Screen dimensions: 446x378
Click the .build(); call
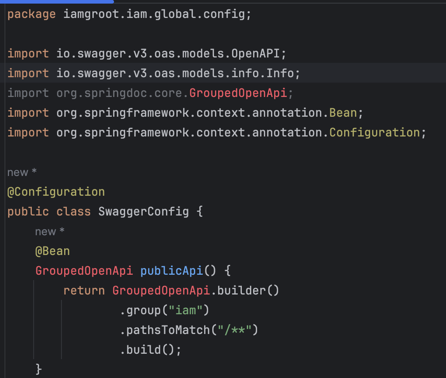[x=150, y=350]
